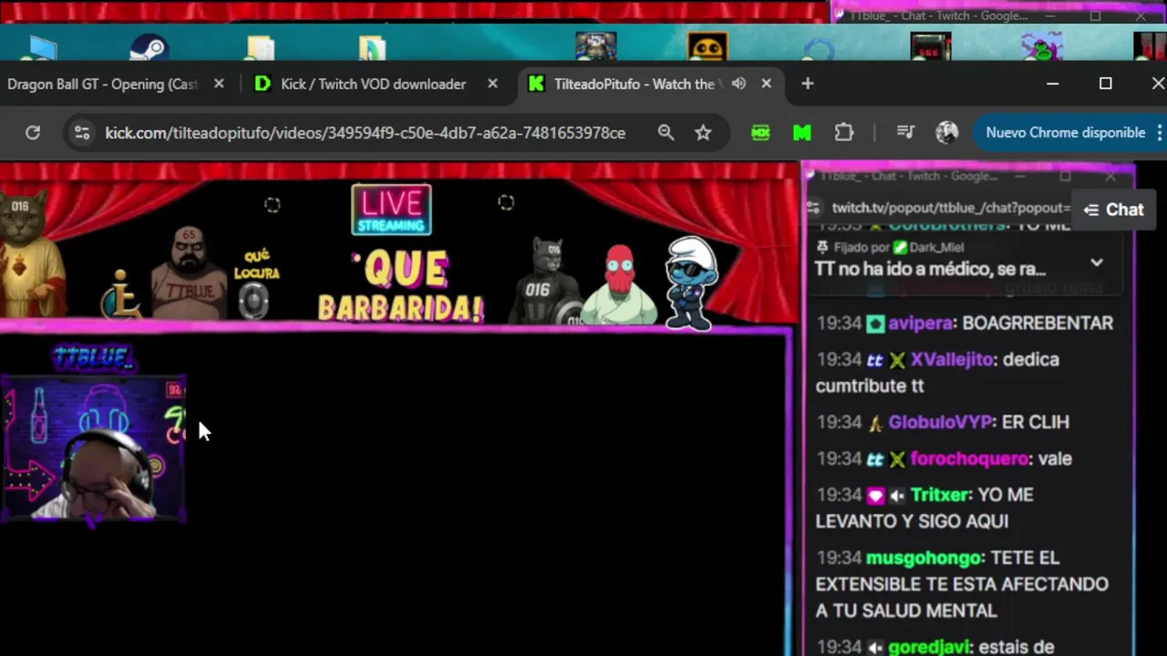Expand the pinned message chevron

pos(1097,262)
